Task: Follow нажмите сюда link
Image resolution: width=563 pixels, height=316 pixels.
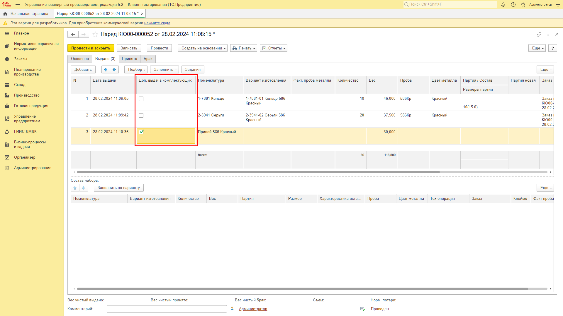Action: pos(157,23)
